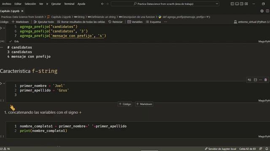270x151 pixels.
Task: Open the Ayuda menu
Action: pos(81,4)
